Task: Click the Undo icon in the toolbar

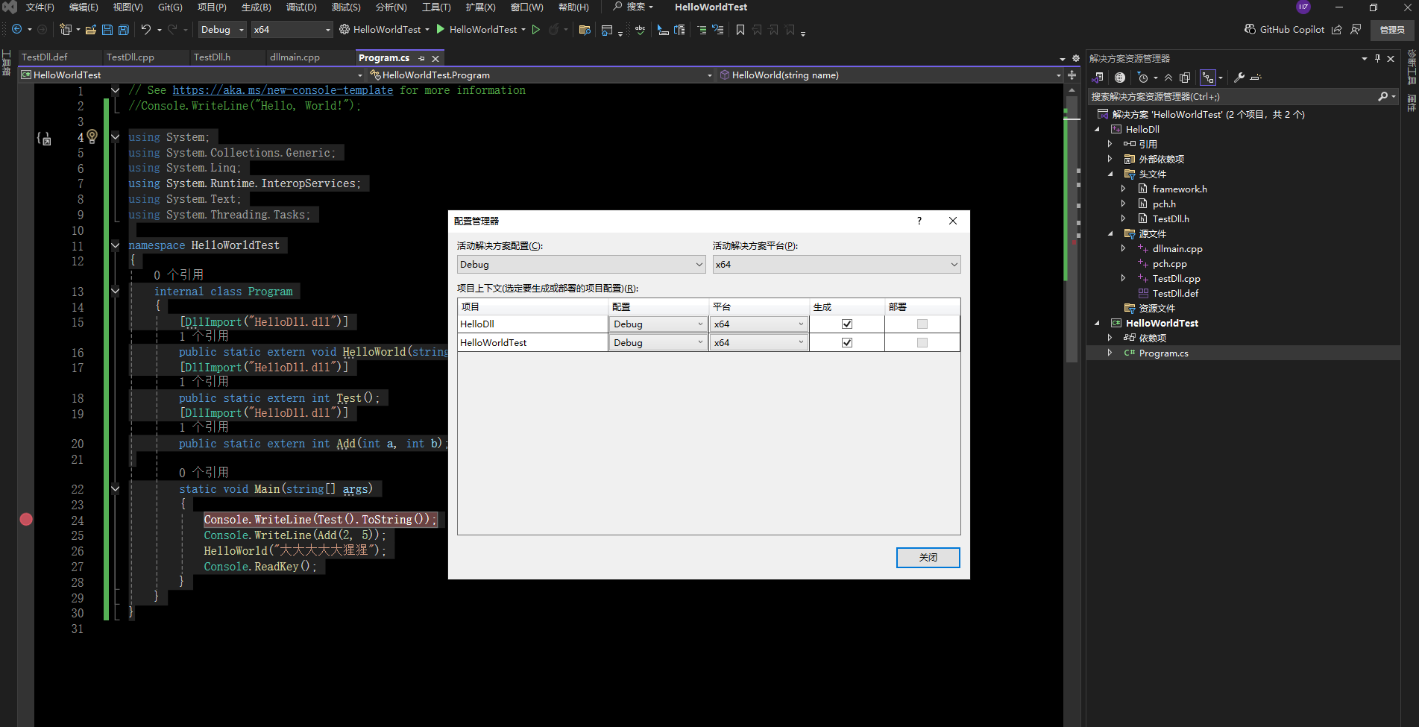Action: [x=146, y=30]
